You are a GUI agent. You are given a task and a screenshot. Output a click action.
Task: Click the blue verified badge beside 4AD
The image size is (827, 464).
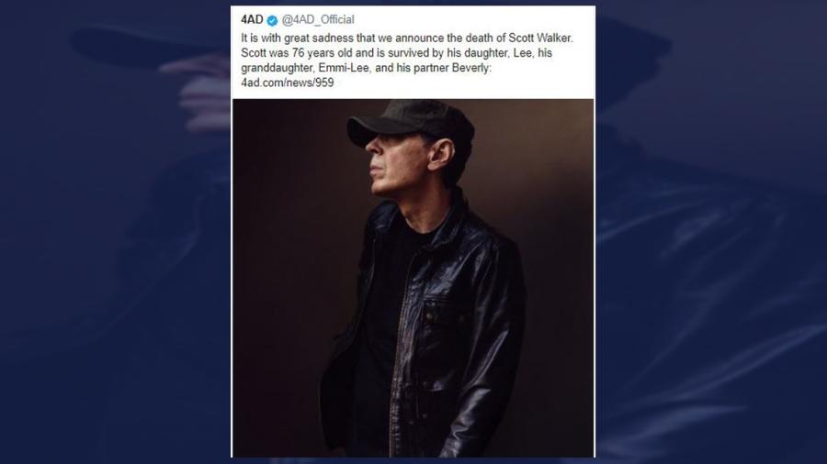point(273,20)
